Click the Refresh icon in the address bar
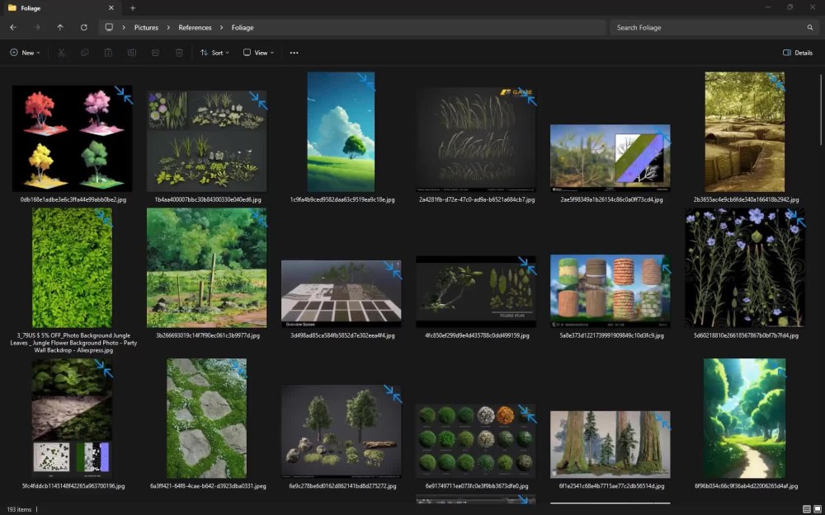825x515 pixels. tap(85, 27)
